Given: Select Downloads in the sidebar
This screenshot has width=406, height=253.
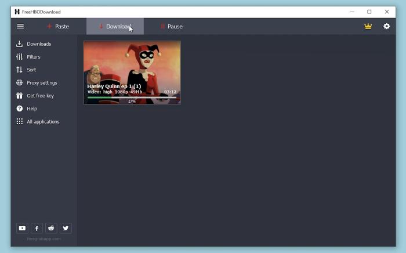Looking at the screenshot, I should pos(34,44).
